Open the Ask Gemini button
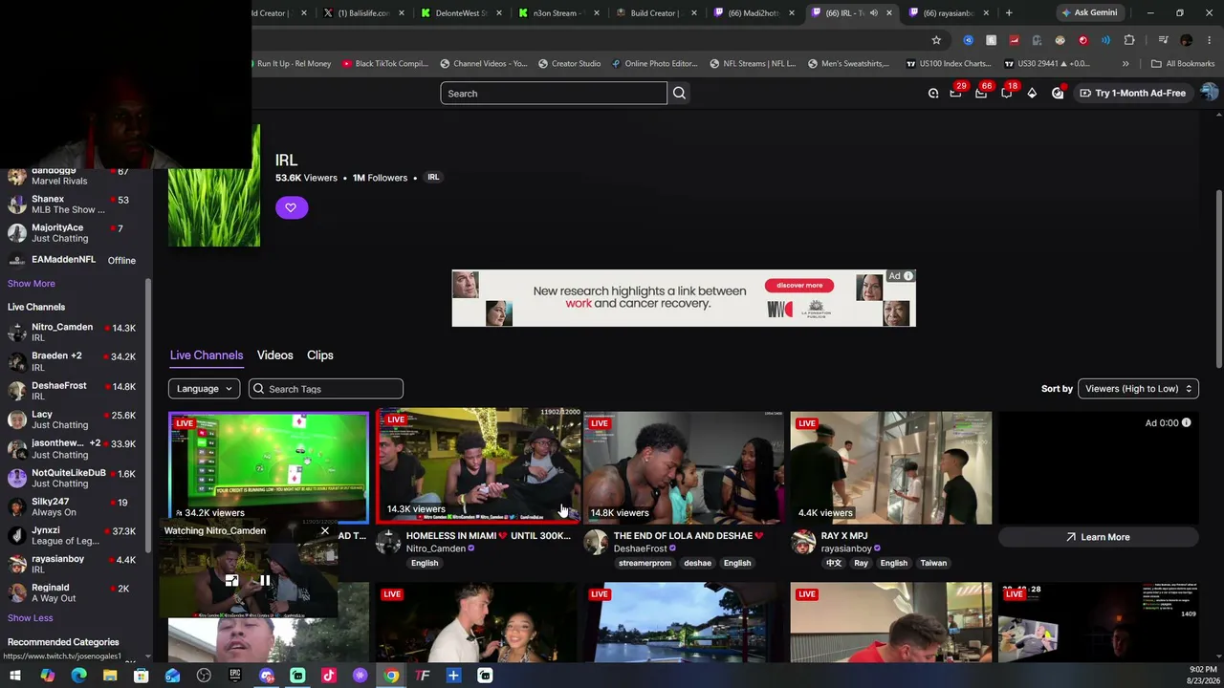The image size is (1224, 688). (1088, 13)
